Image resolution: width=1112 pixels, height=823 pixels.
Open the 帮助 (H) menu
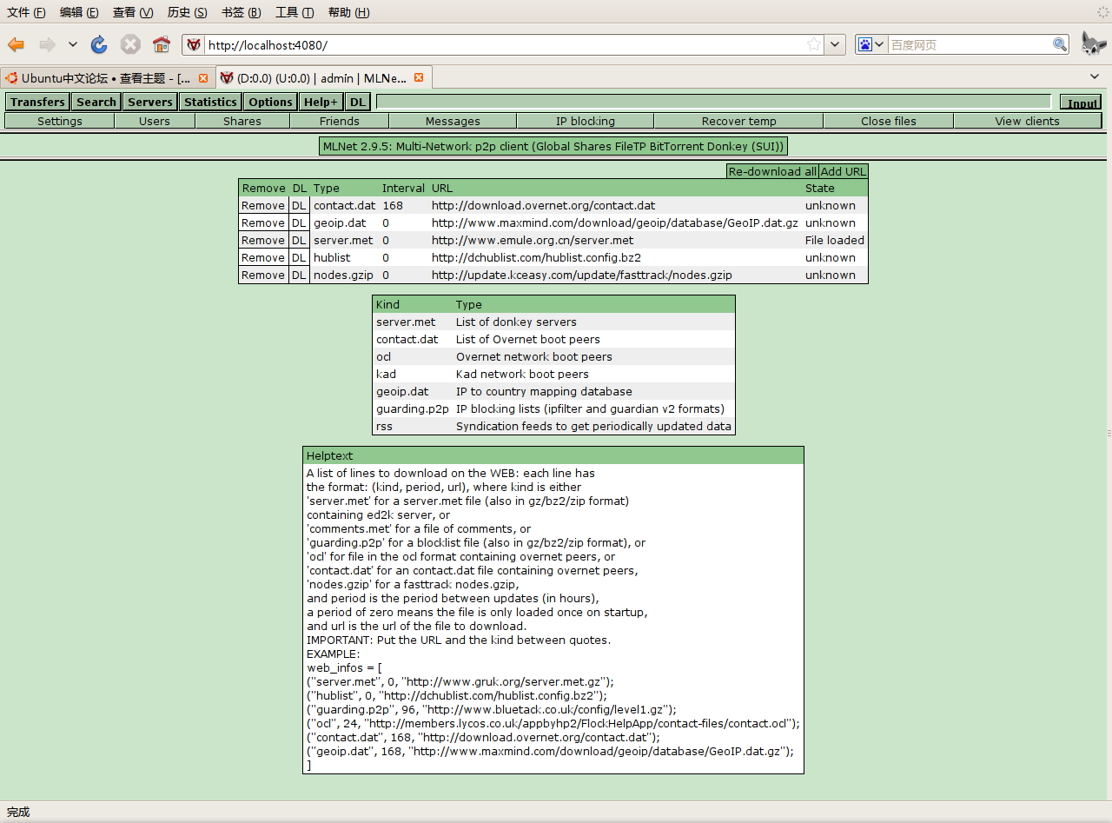click(348, 12)
